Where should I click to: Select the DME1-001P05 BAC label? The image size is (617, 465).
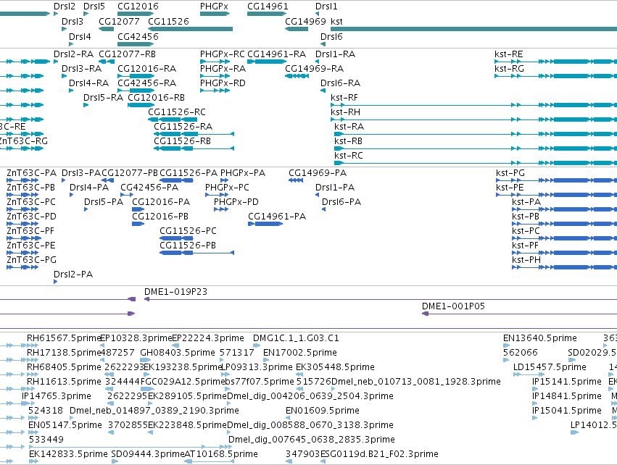tap(453, 306)
